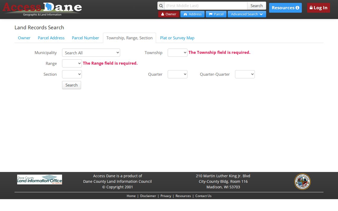
Task: Click the Madison, WI 53703 address text
Action: [x=223, y=187]
